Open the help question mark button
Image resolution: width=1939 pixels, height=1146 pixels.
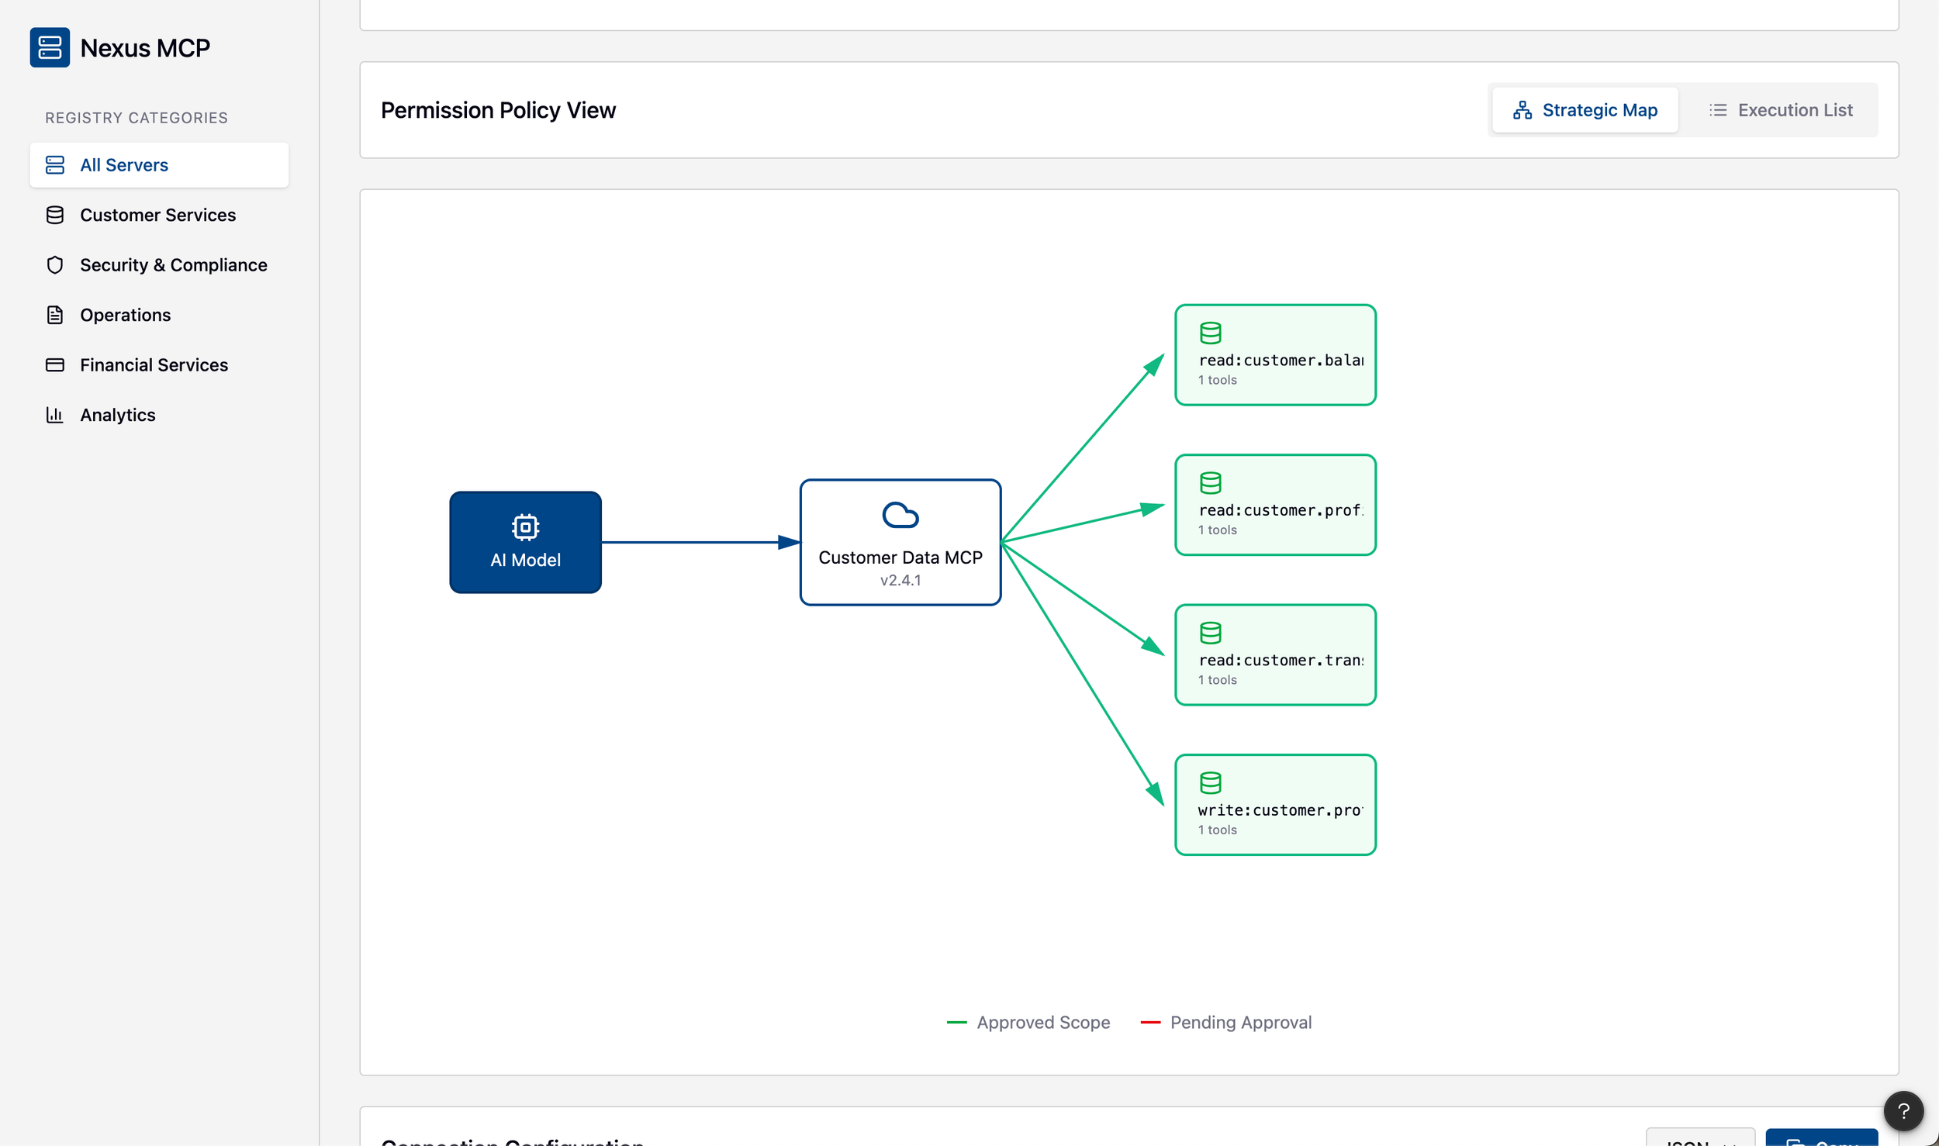1903,1110
